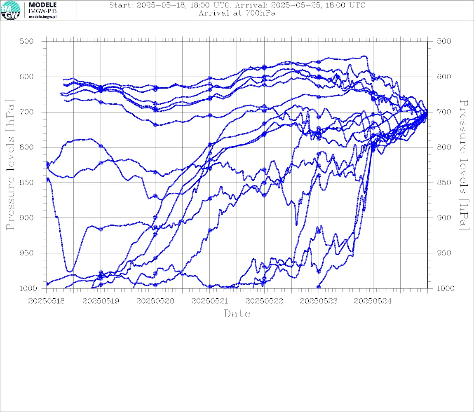Select the Start and Arrival header line

pyautogui.click(x=237, y=5)
